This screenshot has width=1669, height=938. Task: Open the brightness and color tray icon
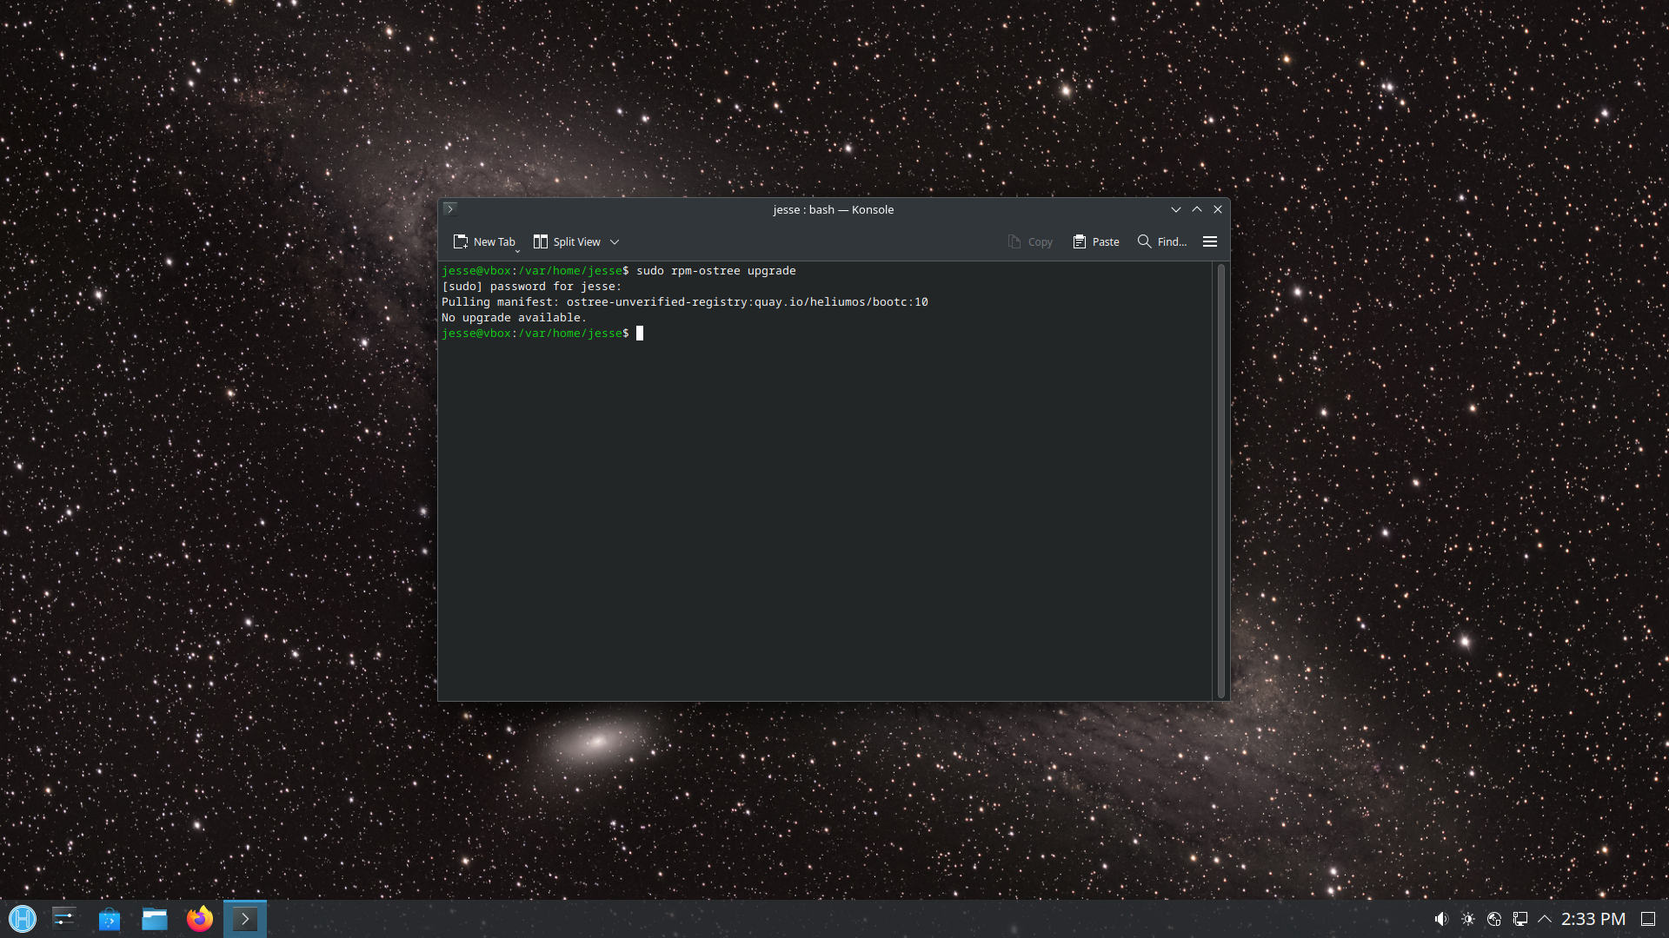[1468, 919]
